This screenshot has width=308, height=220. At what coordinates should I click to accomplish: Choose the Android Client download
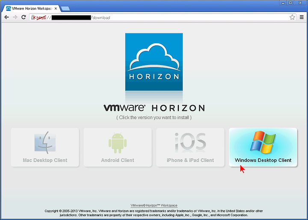118,147
